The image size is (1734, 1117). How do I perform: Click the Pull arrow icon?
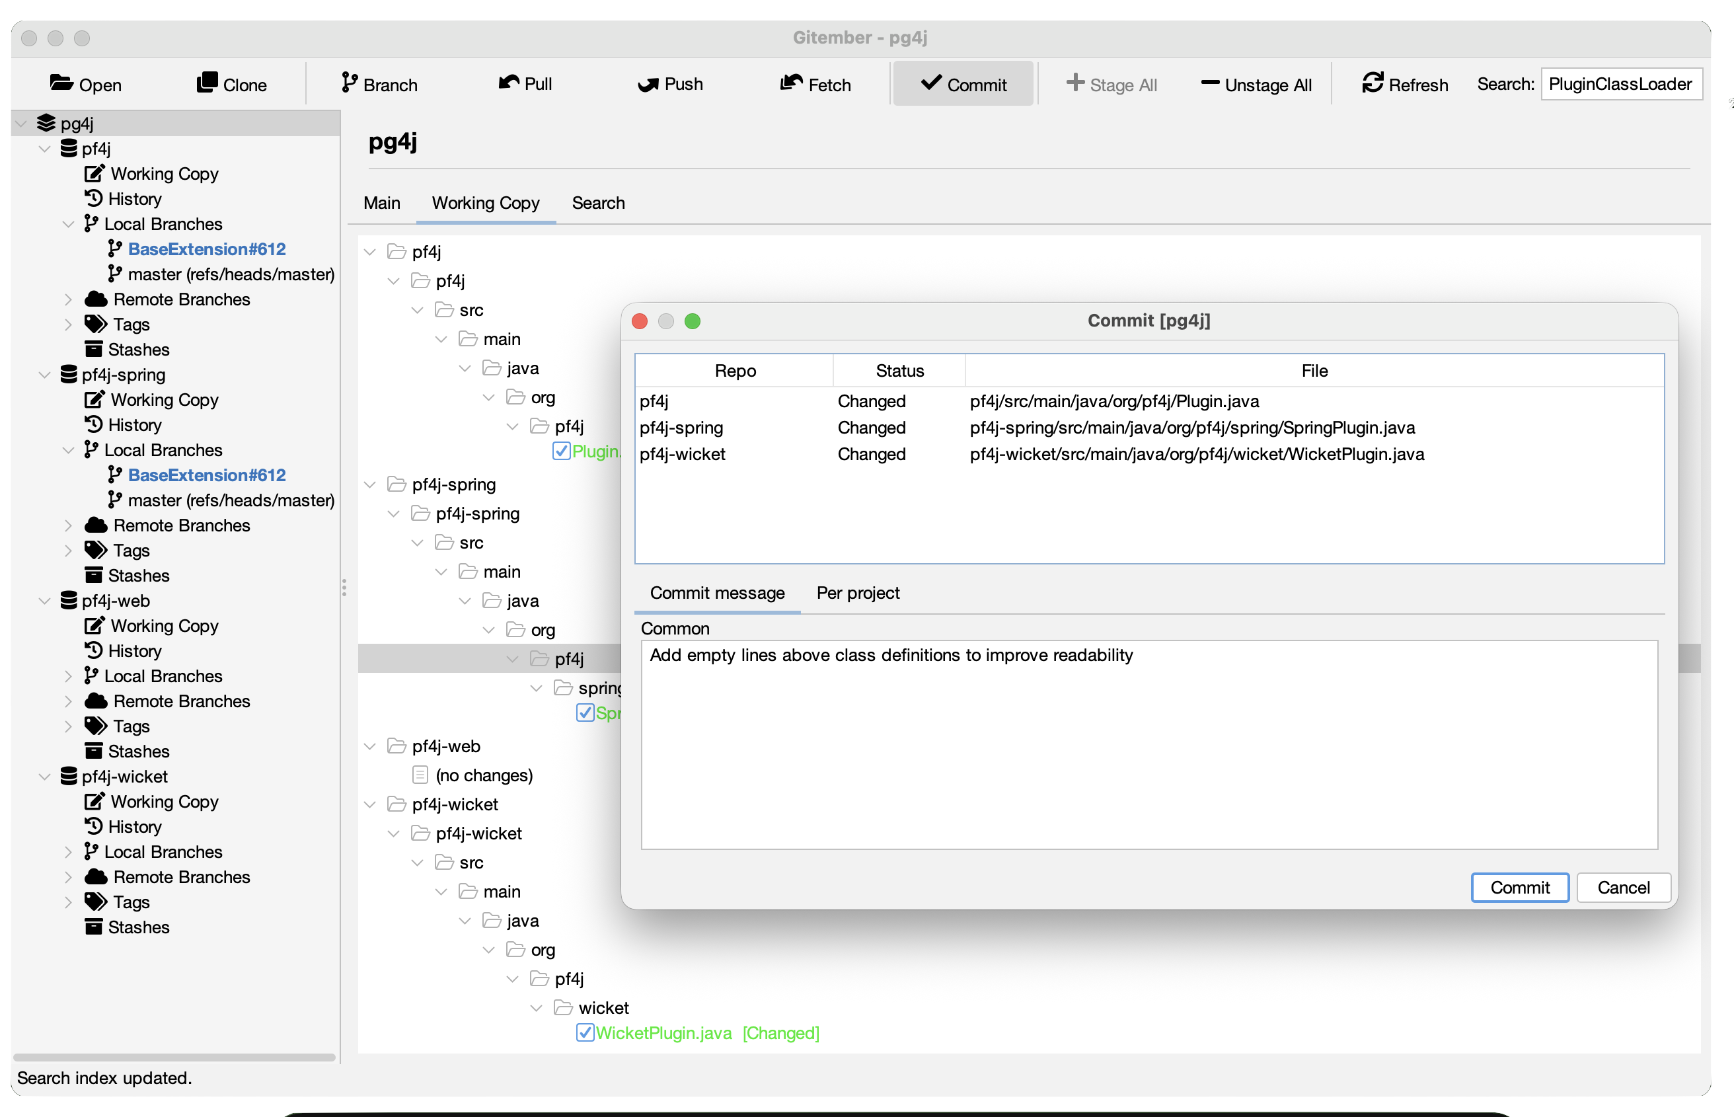pyautogui.click(x=508, y=83)
